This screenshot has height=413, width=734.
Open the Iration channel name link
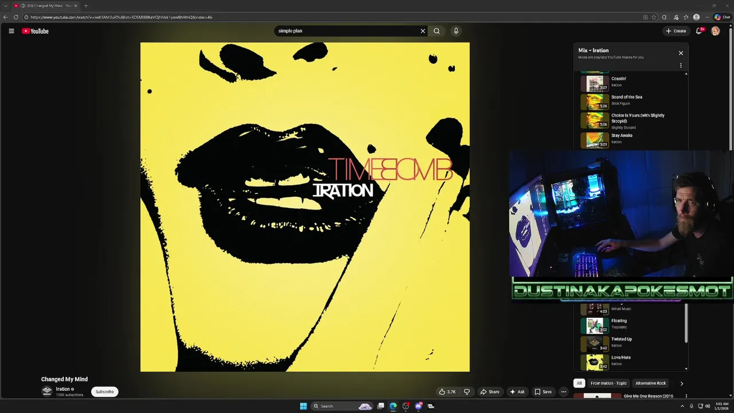(x=63, y=389)
